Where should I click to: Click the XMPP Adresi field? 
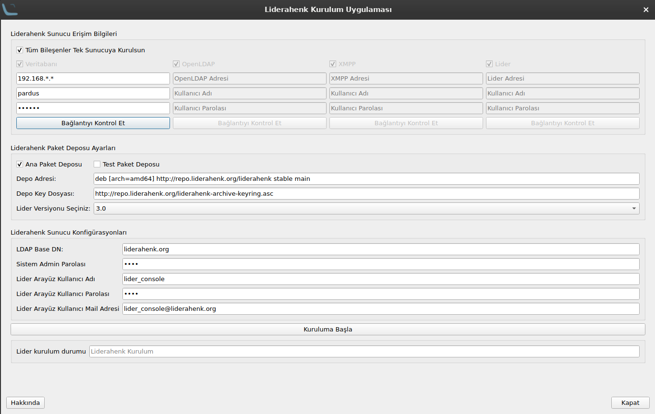pos(406,78)
